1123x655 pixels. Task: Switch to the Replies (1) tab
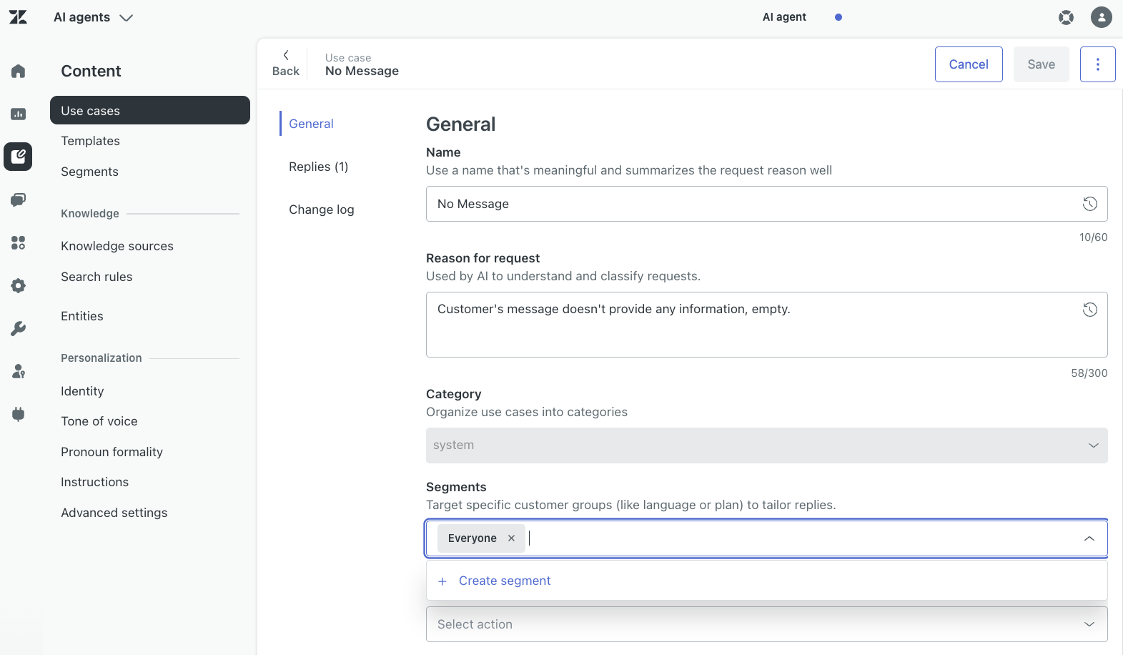click(x=319, y=167)
